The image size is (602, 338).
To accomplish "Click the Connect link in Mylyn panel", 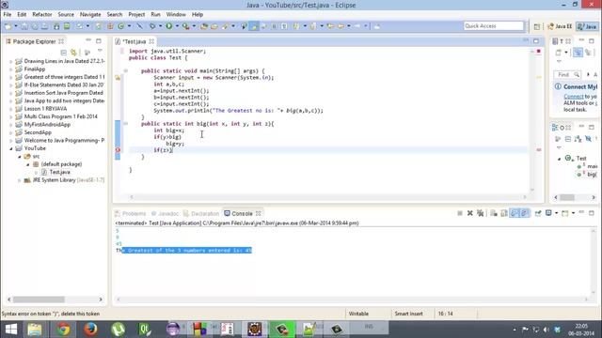I will (x=573, y=97).
